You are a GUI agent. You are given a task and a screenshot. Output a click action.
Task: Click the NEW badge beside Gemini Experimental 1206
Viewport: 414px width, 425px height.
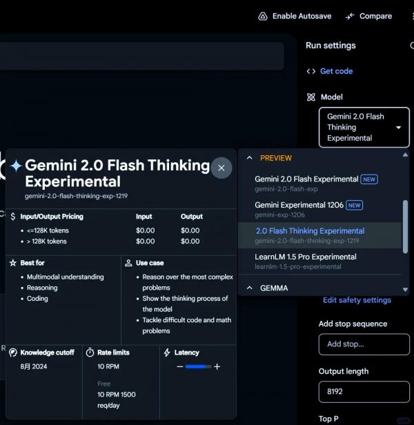355,206
